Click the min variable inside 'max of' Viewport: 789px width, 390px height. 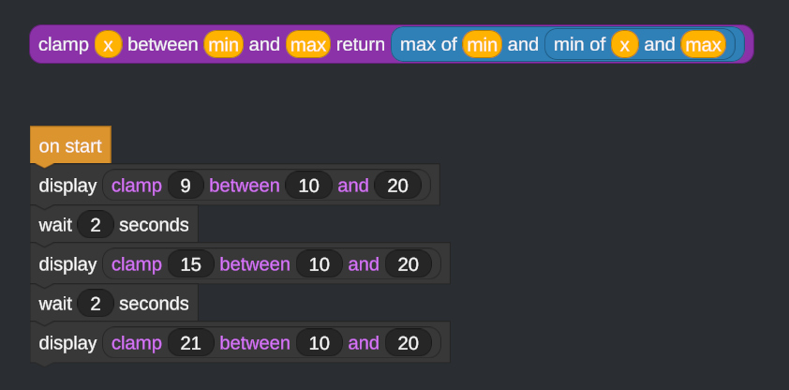pos(482,44)
